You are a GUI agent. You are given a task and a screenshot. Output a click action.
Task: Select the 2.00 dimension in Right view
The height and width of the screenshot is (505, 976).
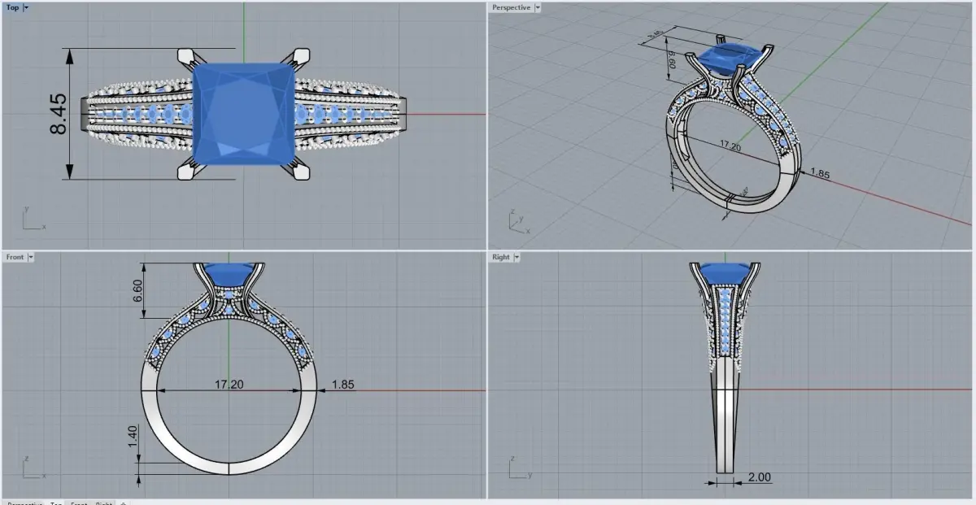click(x=759, y=477)
